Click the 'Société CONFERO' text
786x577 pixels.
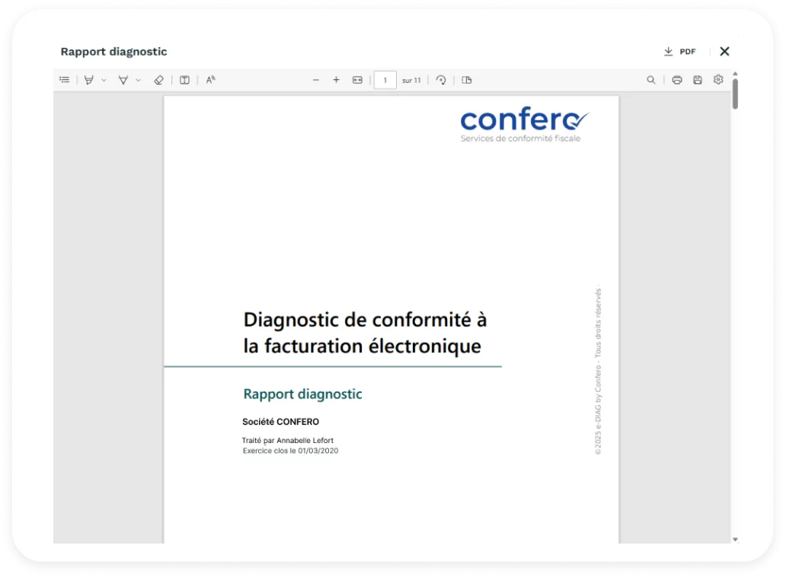coord(281,422)
